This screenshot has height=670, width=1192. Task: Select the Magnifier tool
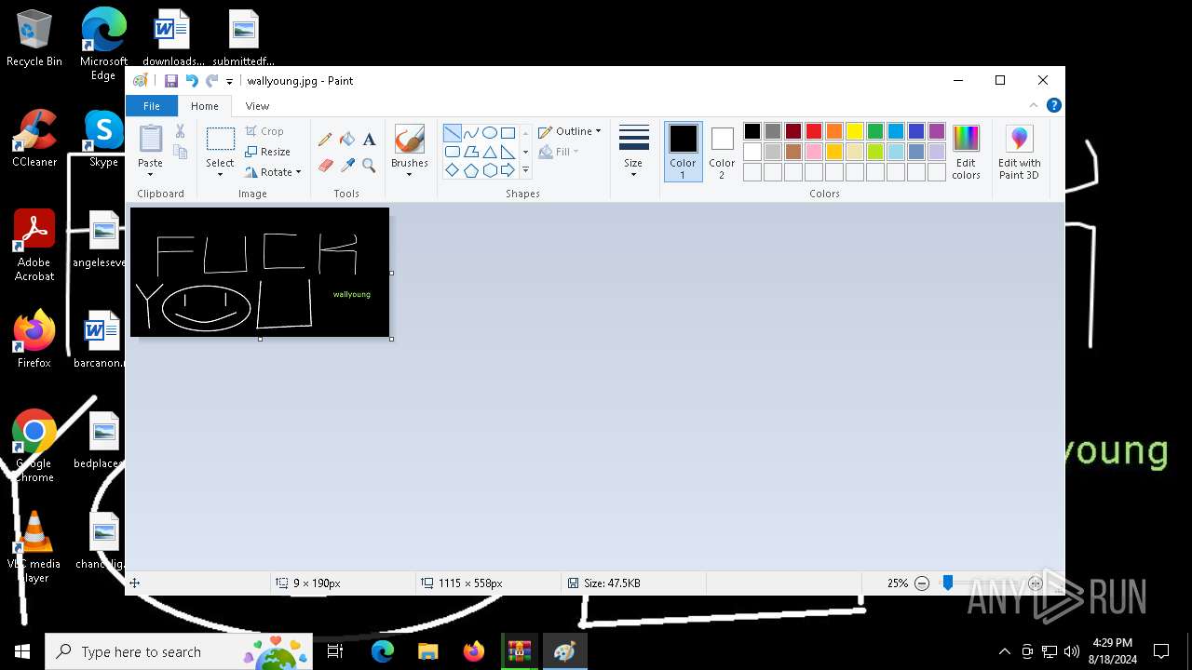tap(369, 165)
